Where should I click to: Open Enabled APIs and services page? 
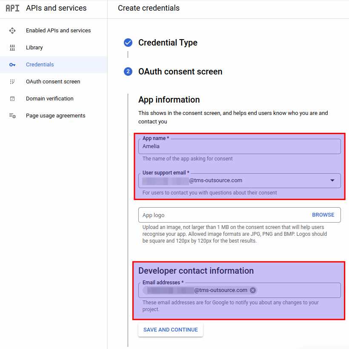[x=58, y=31]
